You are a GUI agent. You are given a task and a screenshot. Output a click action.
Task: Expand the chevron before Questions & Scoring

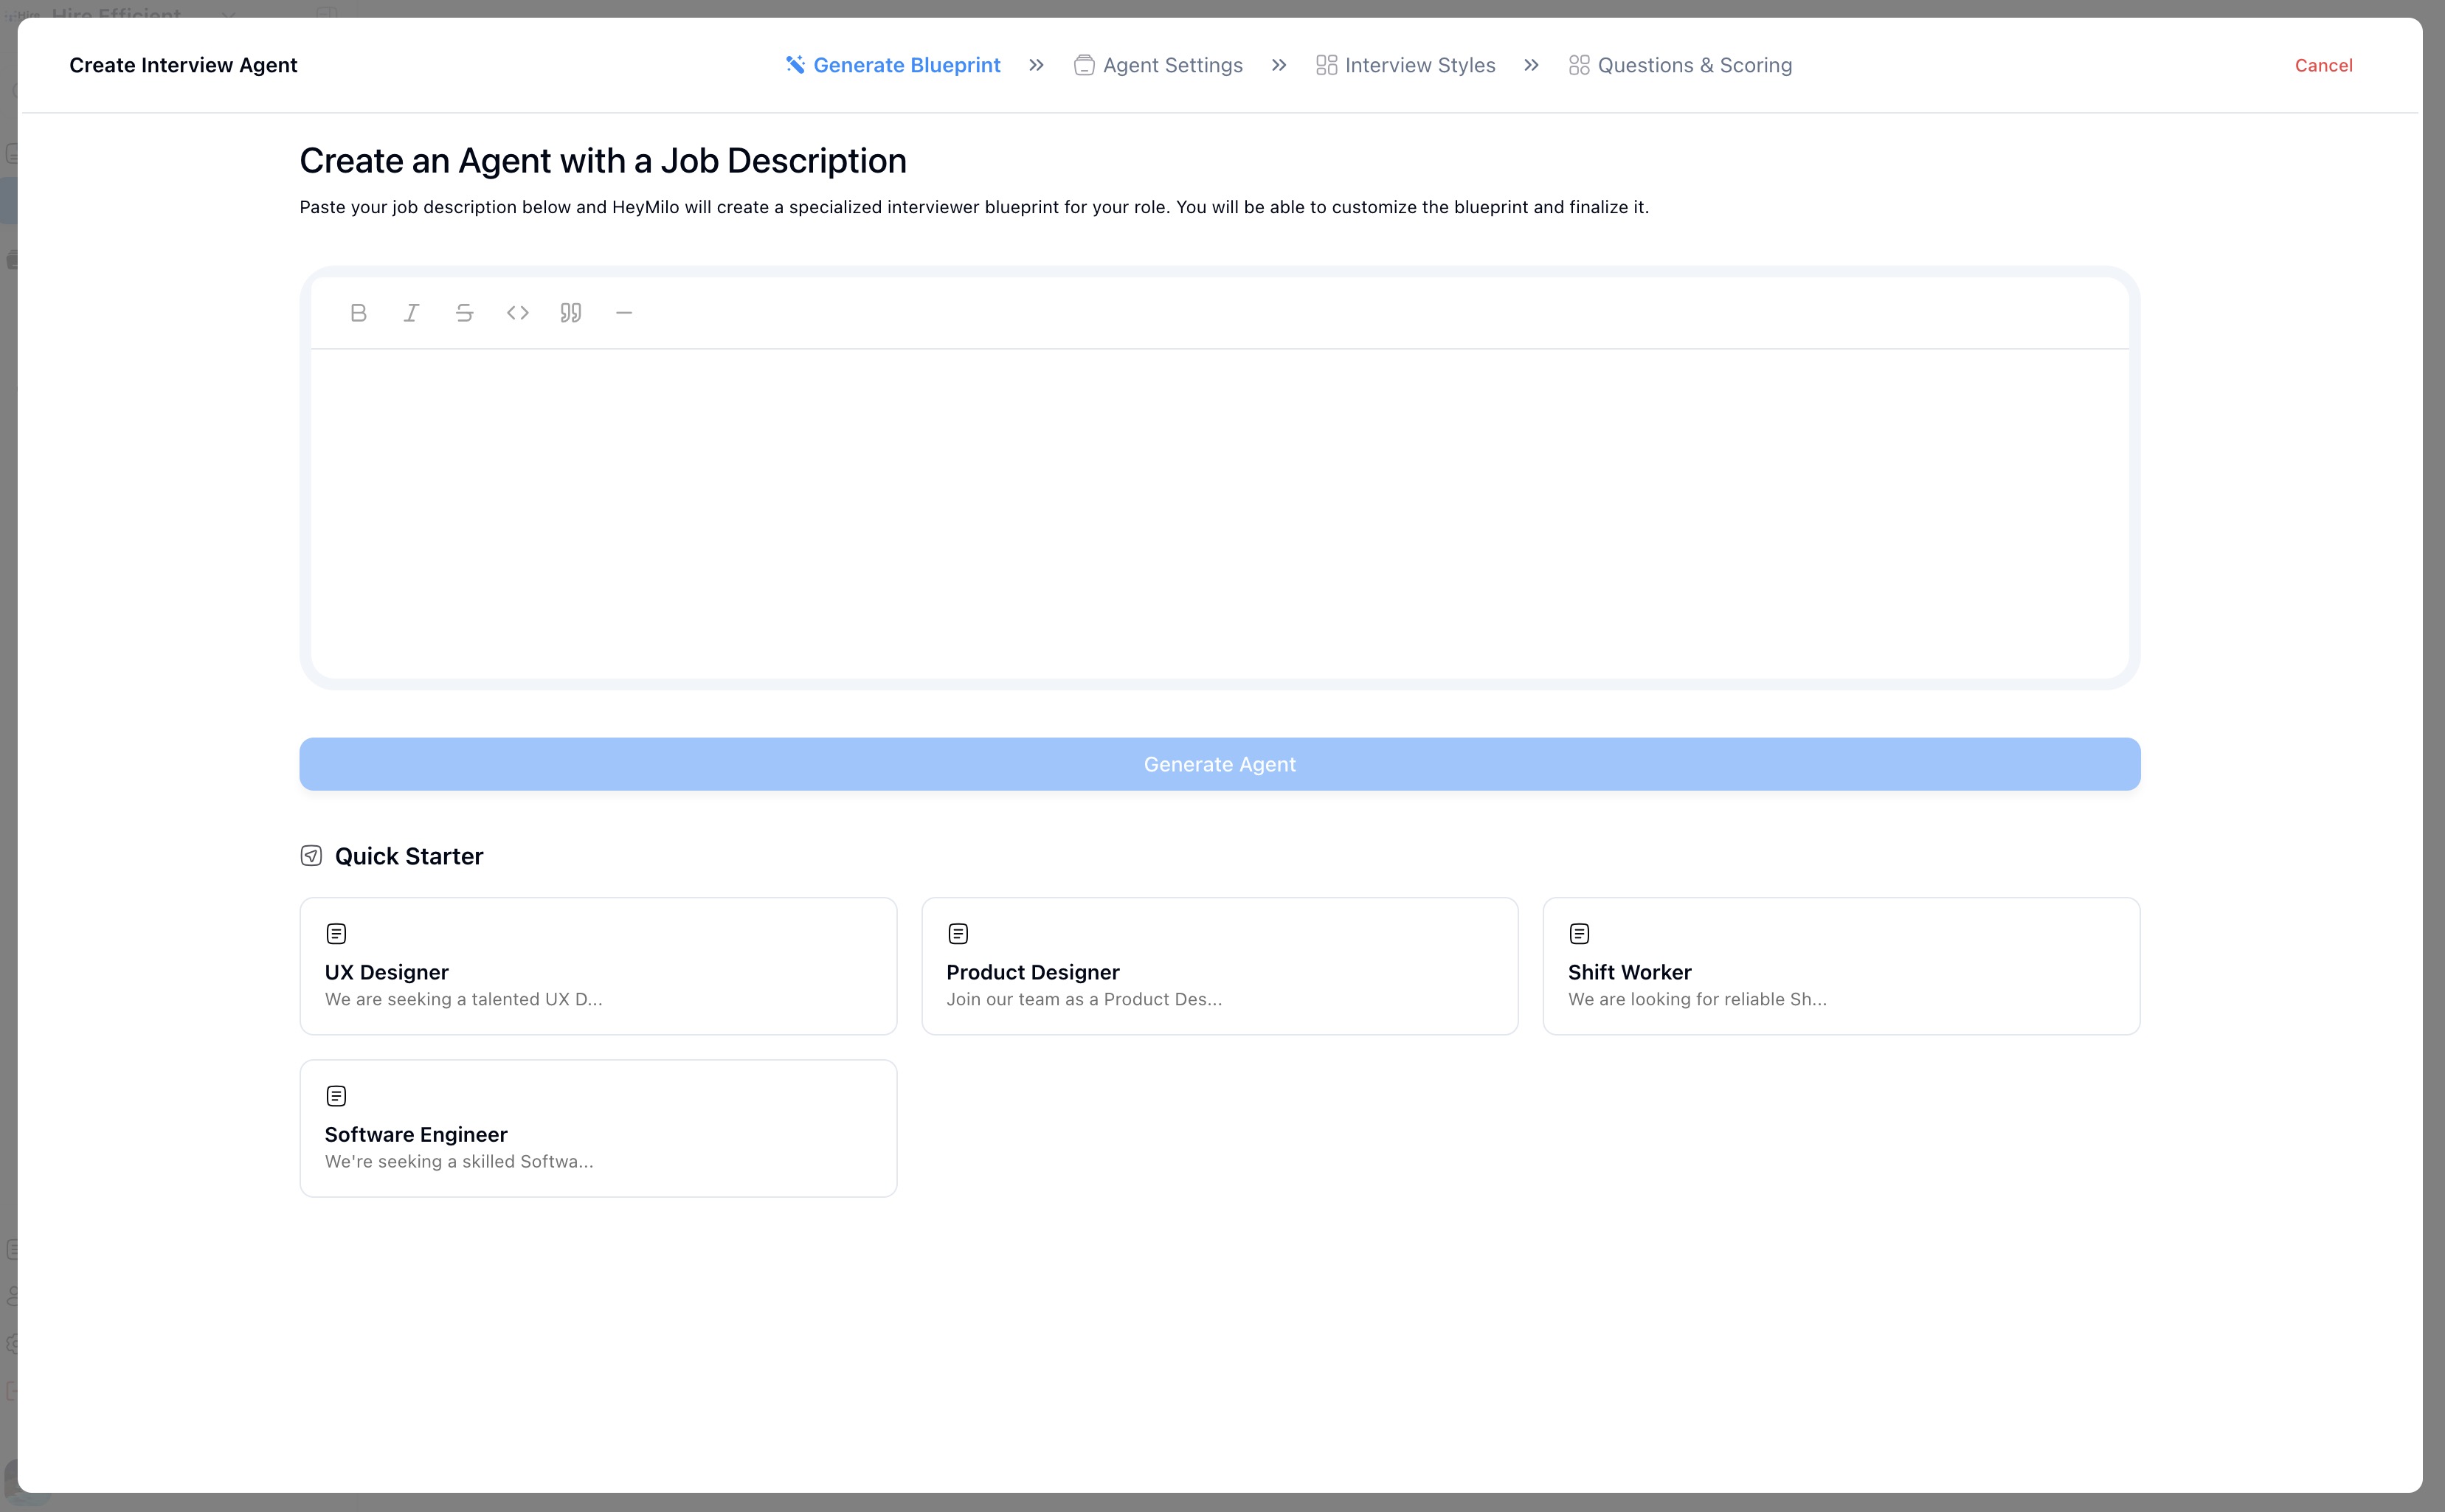1530,65
